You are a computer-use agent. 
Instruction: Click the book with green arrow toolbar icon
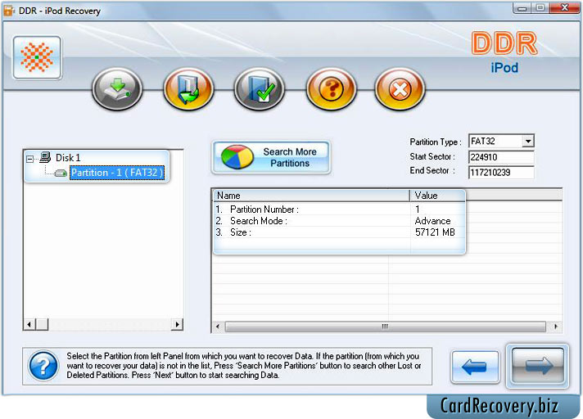(188, 89)
